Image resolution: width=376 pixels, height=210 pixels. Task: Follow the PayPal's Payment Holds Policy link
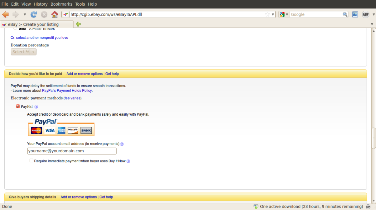click(67, 90)
